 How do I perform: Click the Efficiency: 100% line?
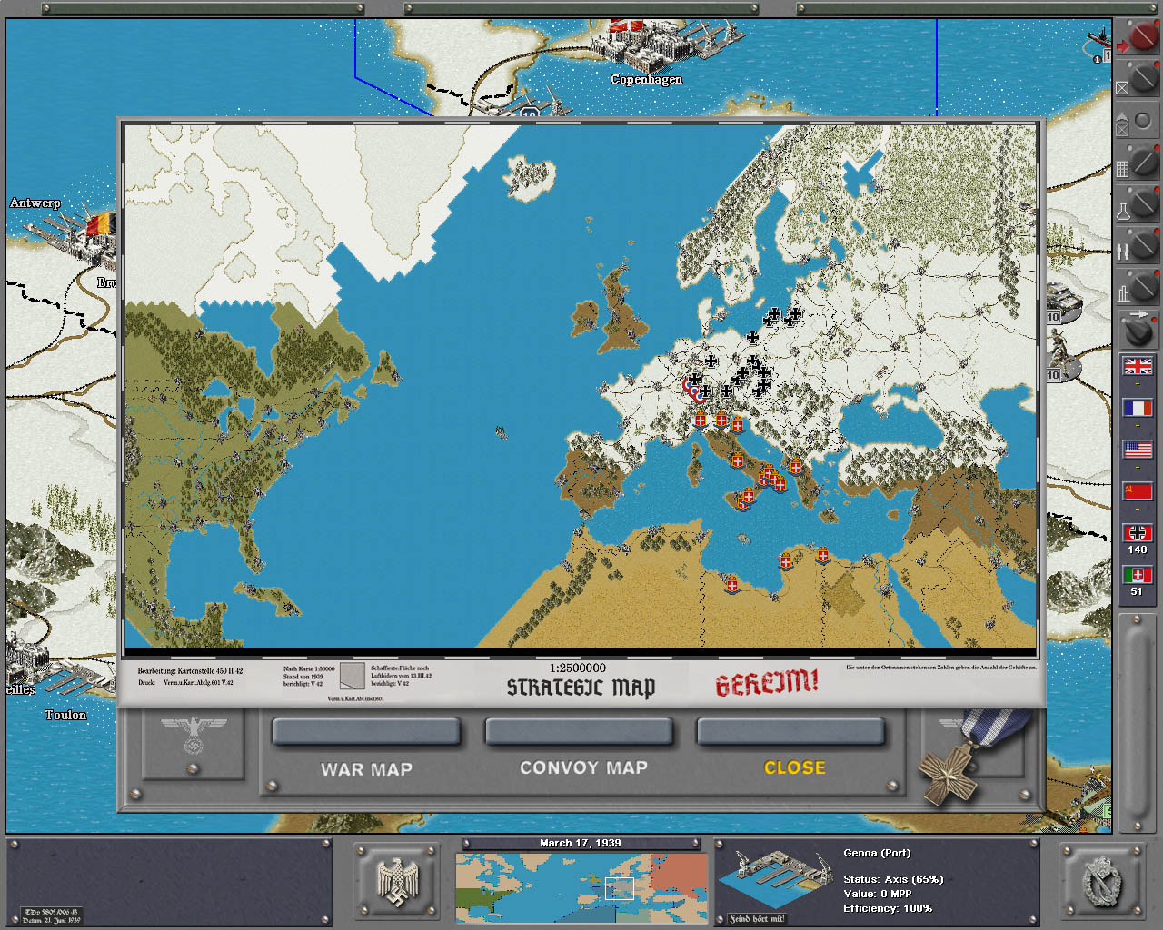[x=888, y=908]
